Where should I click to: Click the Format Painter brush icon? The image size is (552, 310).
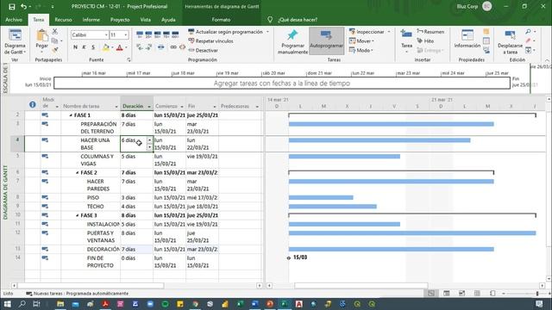pos(55,50)
